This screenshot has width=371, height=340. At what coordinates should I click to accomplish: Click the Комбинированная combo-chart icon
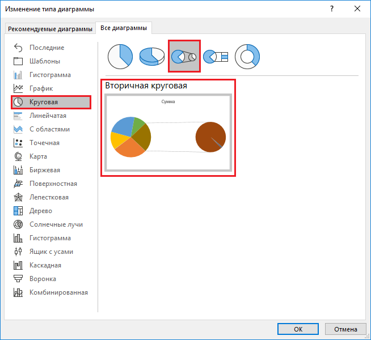click(18, 292)
